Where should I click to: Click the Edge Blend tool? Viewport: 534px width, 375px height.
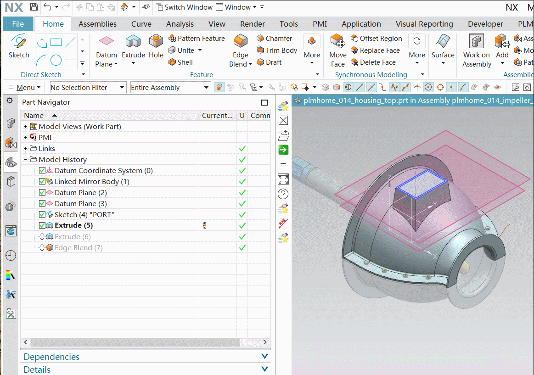tap(241, 50)
